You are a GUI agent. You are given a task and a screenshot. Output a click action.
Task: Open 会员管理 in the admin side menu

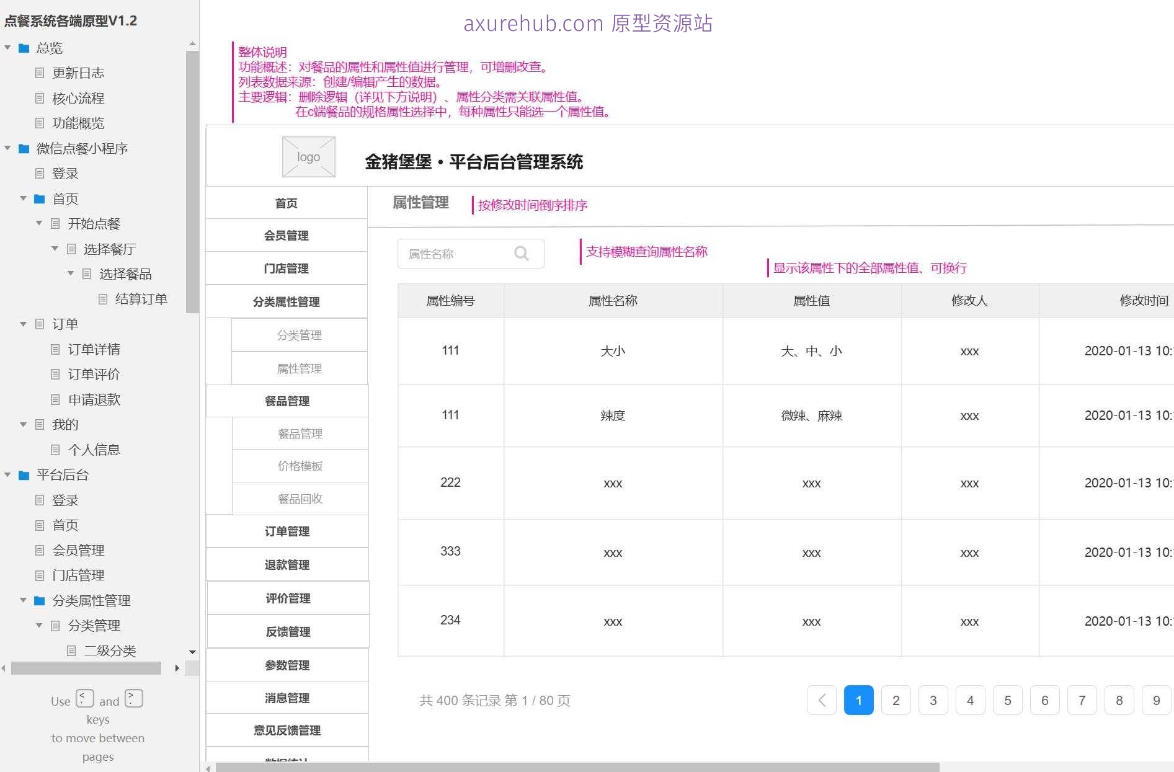(287, 236)
